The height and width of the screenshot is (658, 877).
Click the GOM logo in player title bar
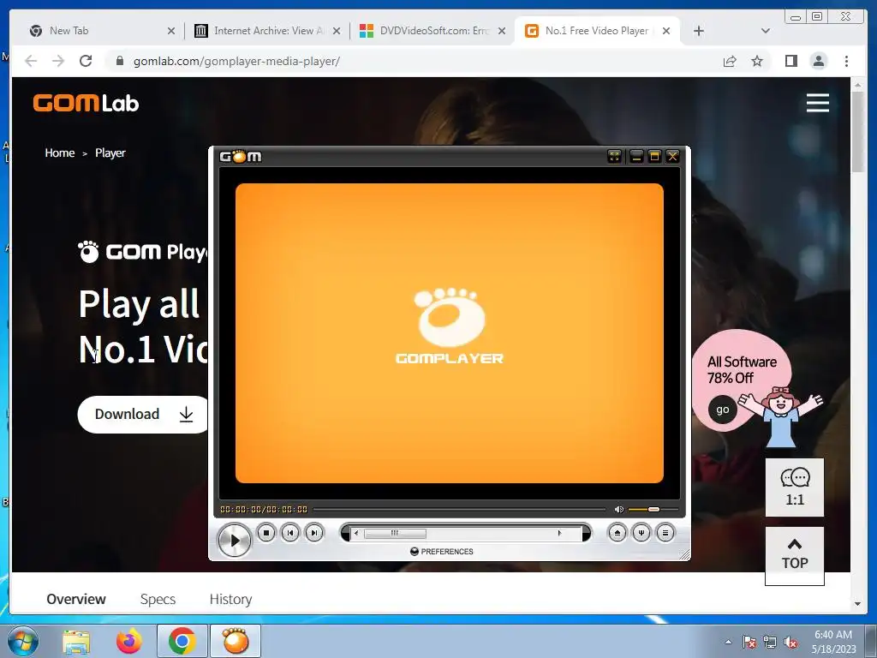(x=241, y=156)
